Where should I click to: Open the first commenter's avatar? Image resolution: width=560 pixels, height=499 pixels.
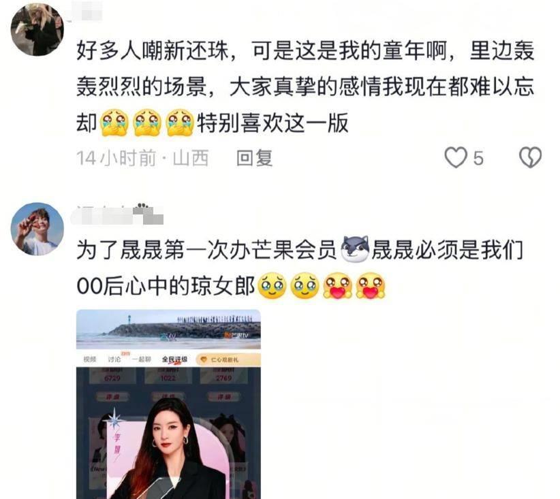37,30
